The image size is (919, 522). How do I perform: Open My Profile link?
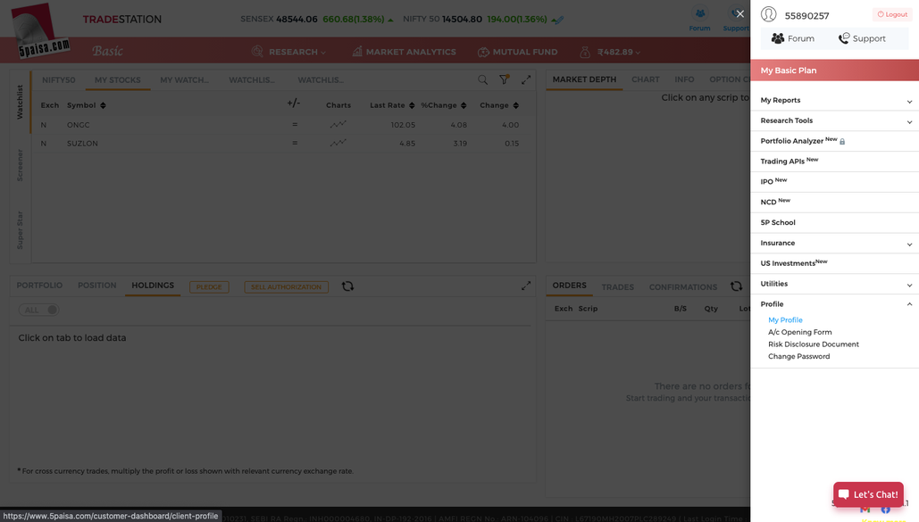click(785, 319)
